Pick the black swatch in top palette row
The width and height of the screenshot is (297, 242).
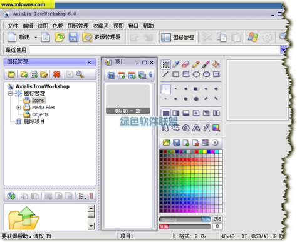161,152
